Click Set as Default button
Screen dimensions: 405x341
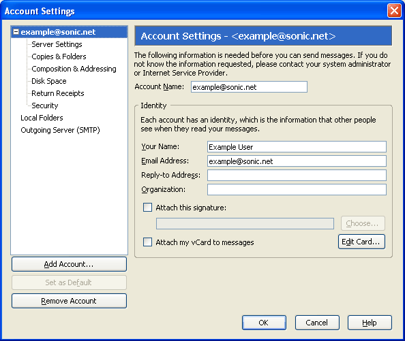point(69,282)
